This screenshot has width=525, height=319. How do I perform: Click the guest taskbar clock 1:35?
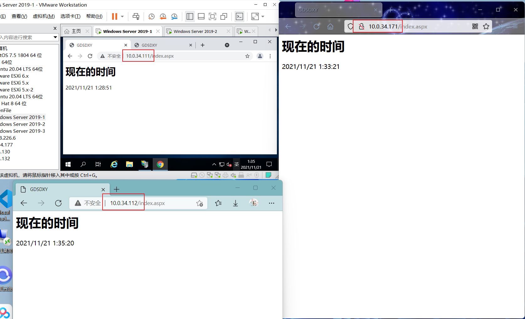(251, 164)
